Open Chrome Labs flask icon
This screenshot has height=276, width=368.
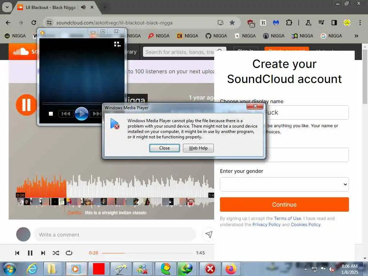(x=308, y=23)
